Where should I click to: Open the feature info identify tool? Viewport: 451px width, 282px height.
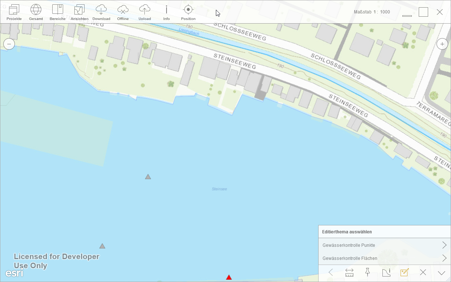click(x=386, y=273)
